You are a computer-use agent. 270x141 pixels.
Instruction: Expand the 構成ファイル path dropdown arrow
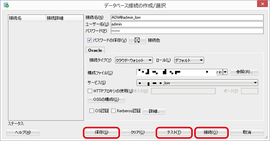pos(225,72)
